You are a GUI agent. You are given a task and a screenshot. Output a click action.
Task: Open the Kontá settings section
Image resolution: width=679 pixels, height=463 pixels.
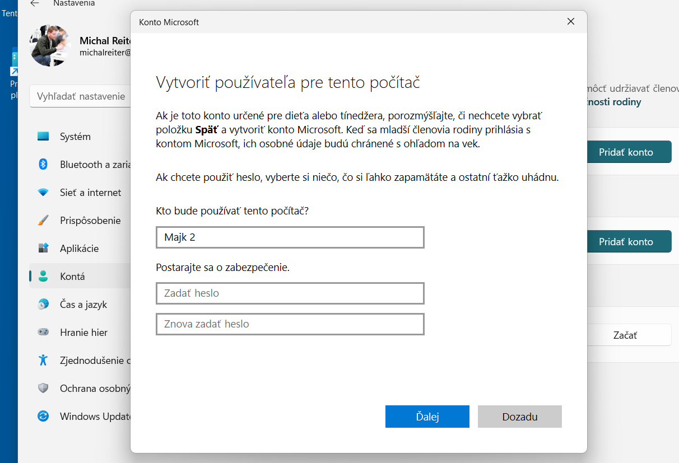(x=73, y=277)
